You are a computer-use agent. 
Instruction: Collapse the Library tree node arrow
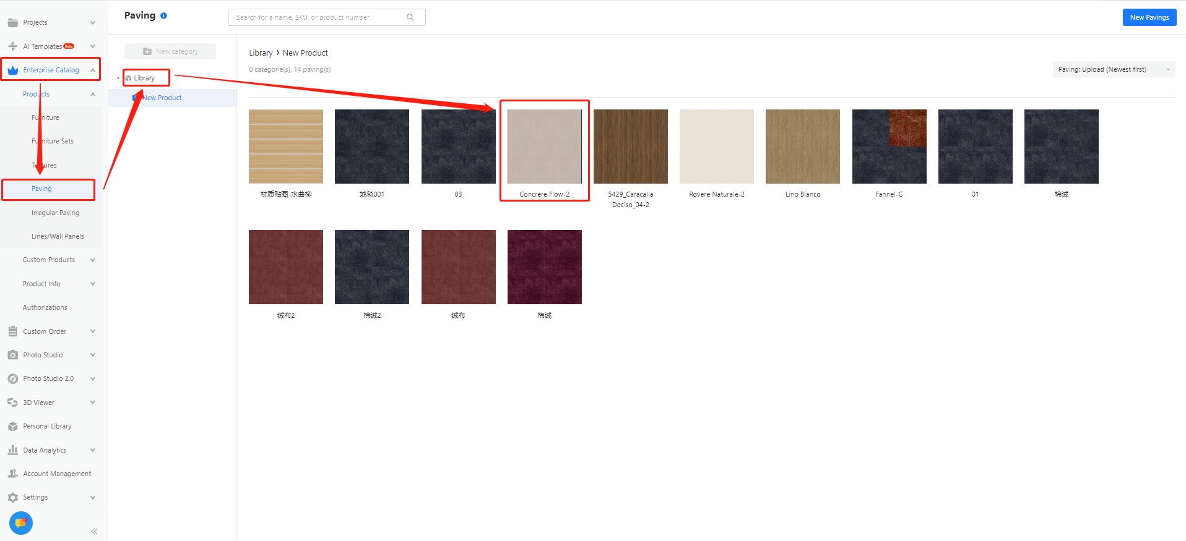118,79
